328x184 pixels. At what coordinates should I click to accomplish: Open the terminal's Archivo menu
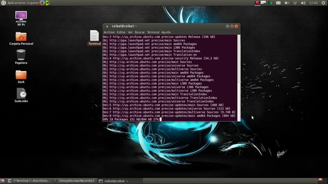109,32
